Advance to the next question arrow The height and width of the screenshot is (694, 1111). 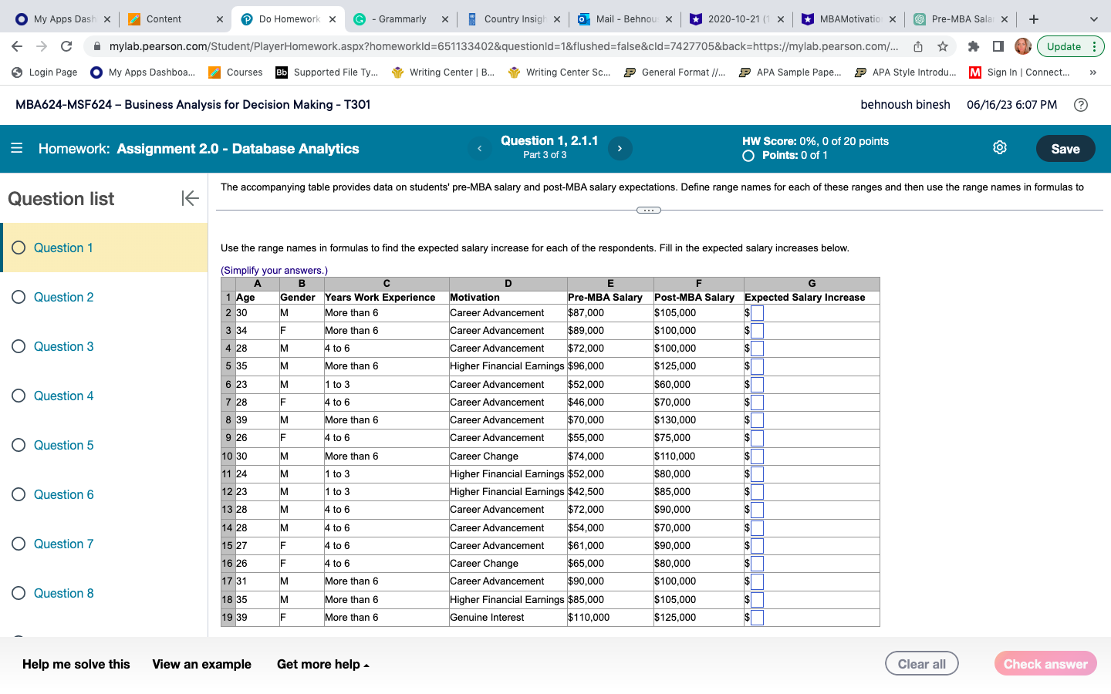pyautogui.click(x=620, y=149)
